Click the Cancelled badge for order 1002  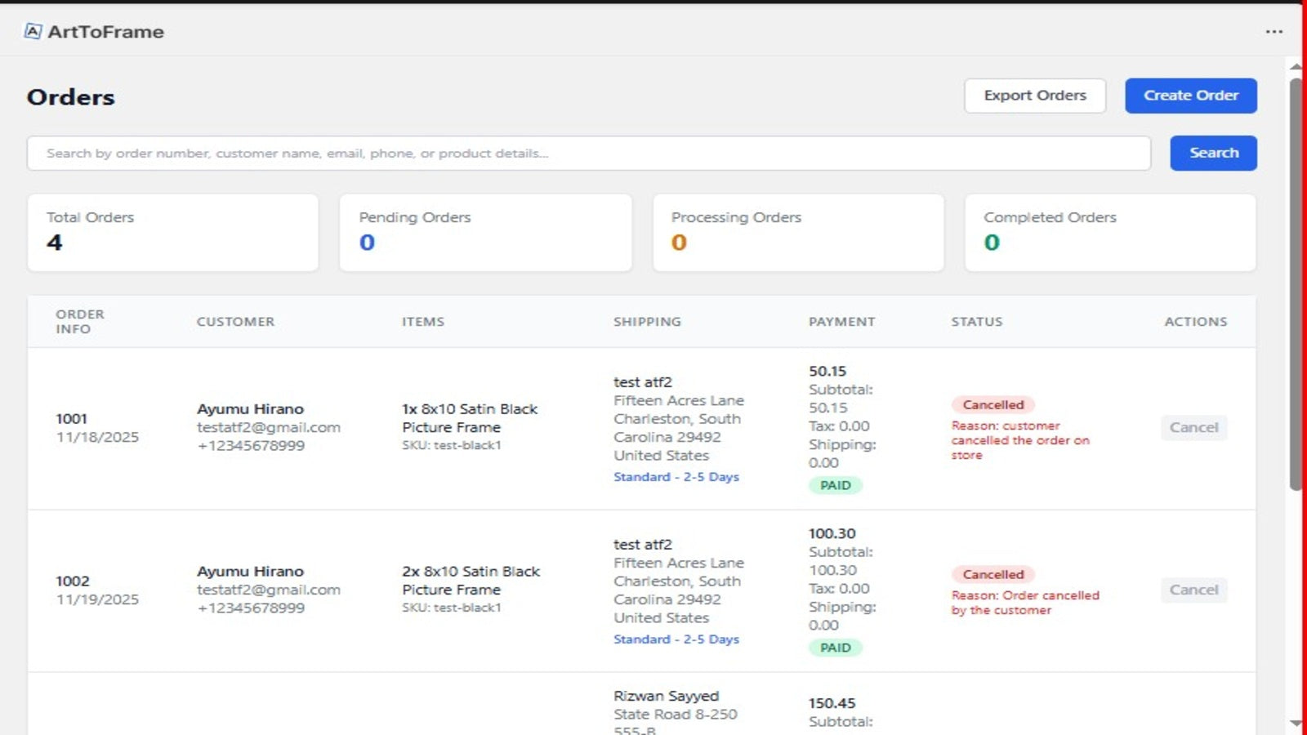[x=993, y=575]
